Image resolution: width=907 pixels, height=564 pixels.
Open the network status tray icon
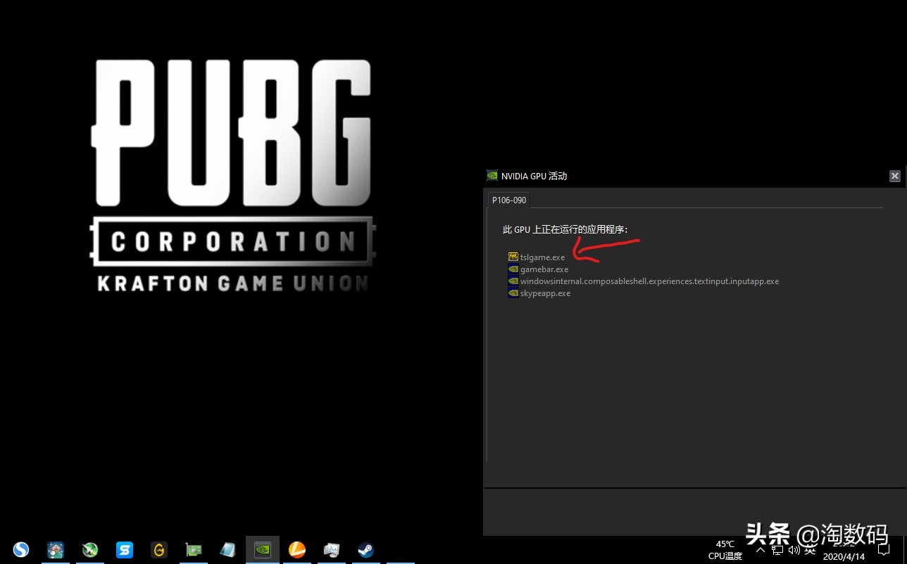(777, 550)
